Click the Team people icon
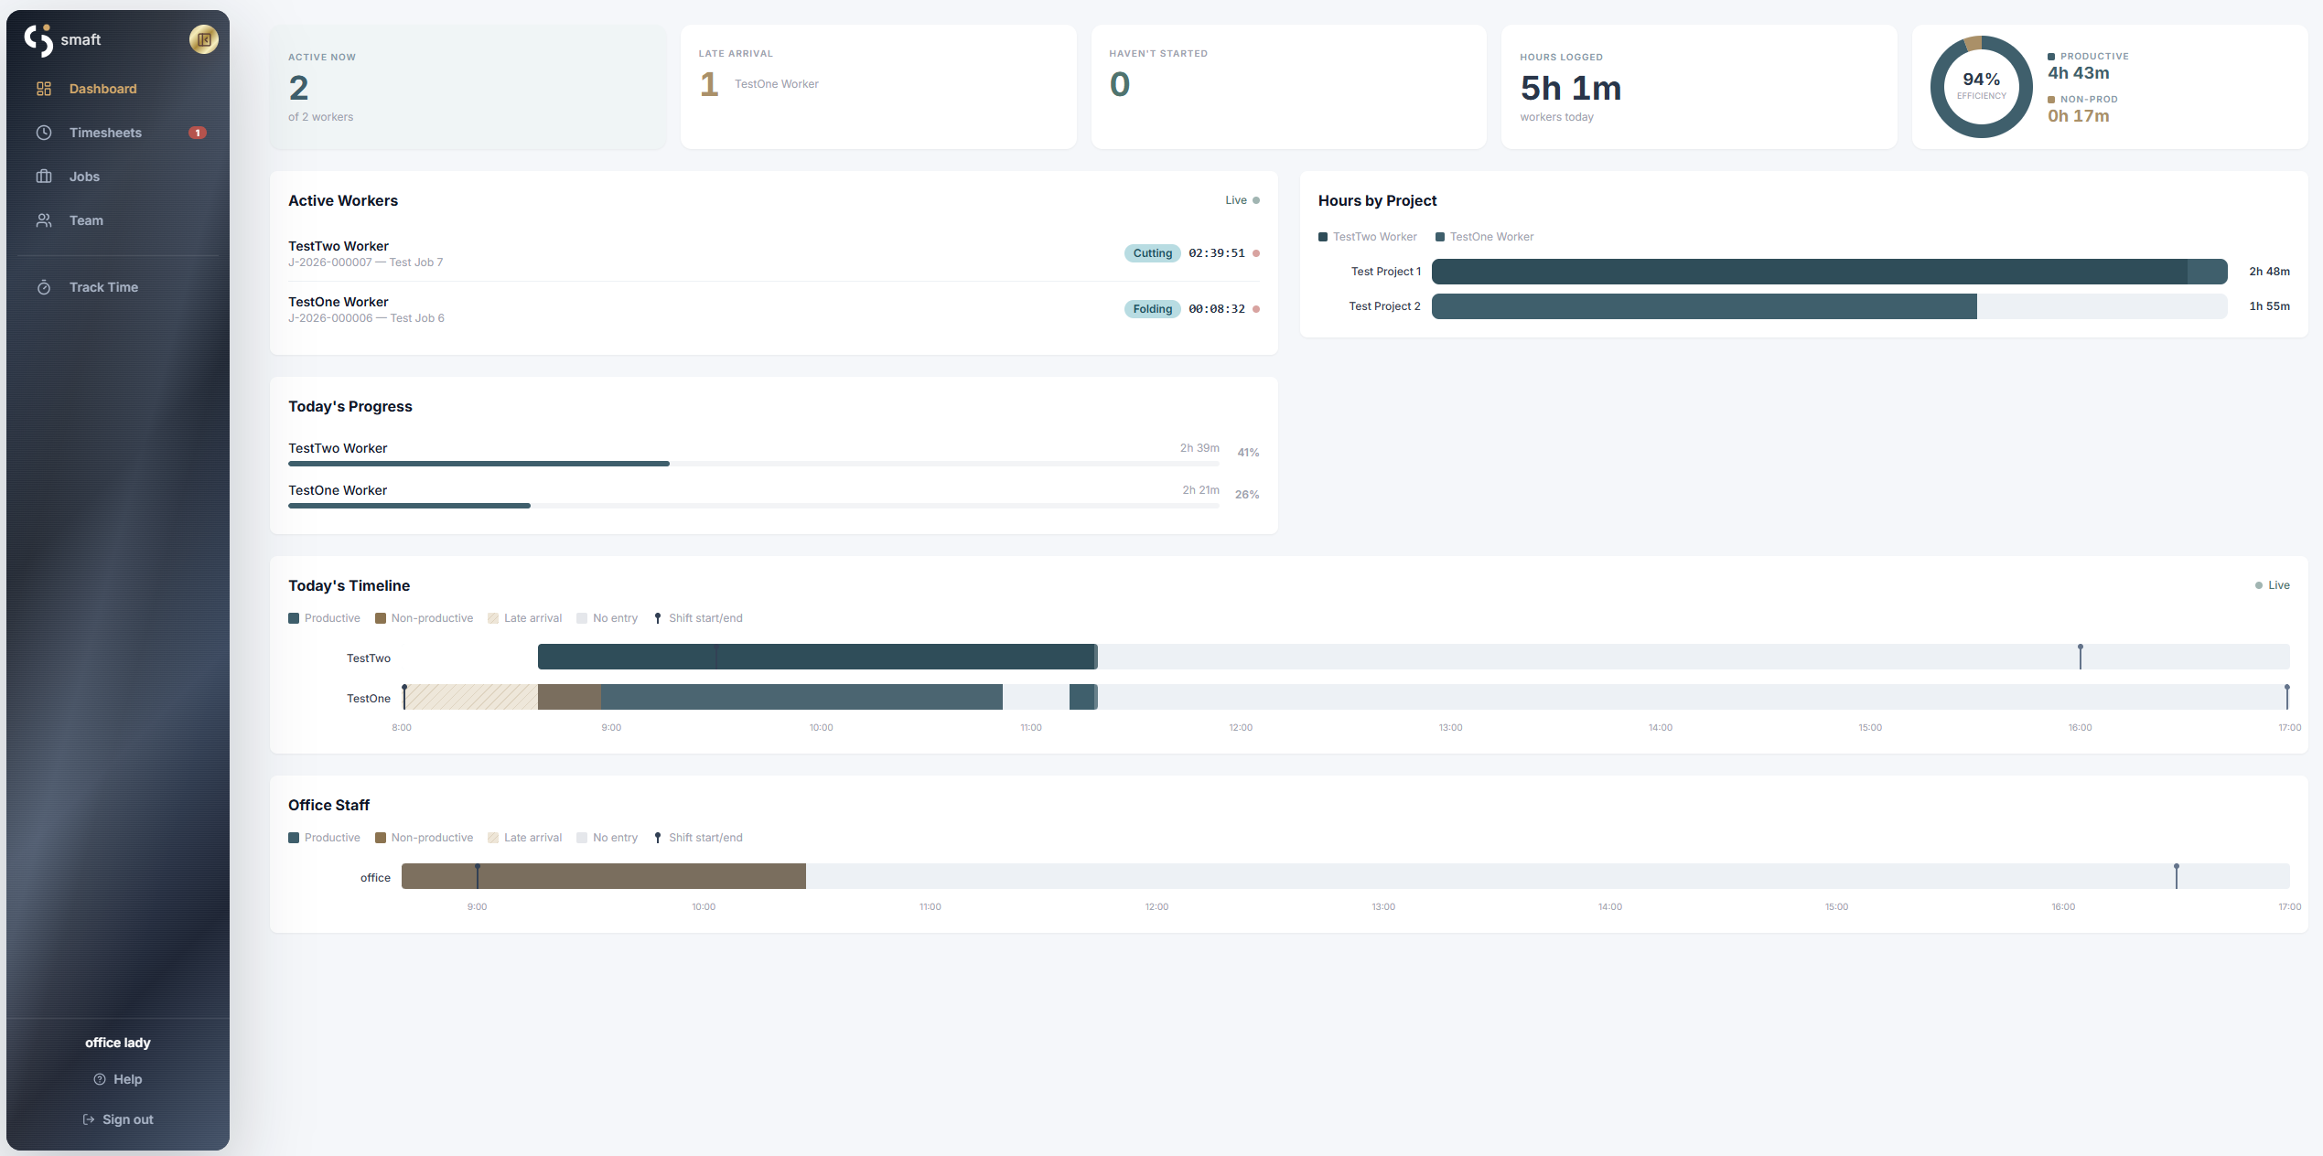Screen dimensions: 2323x1156 [x=44, y=220]
